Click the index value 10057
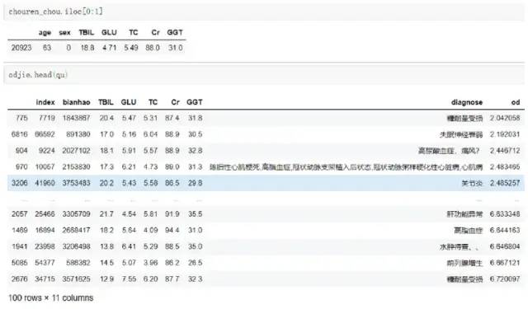Screen dimensions: 528x309 (x=45, y=166)
